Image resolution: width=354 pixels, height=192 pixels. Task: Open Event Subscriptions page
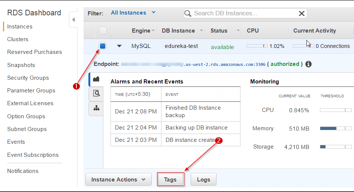(x=33, y=155)
